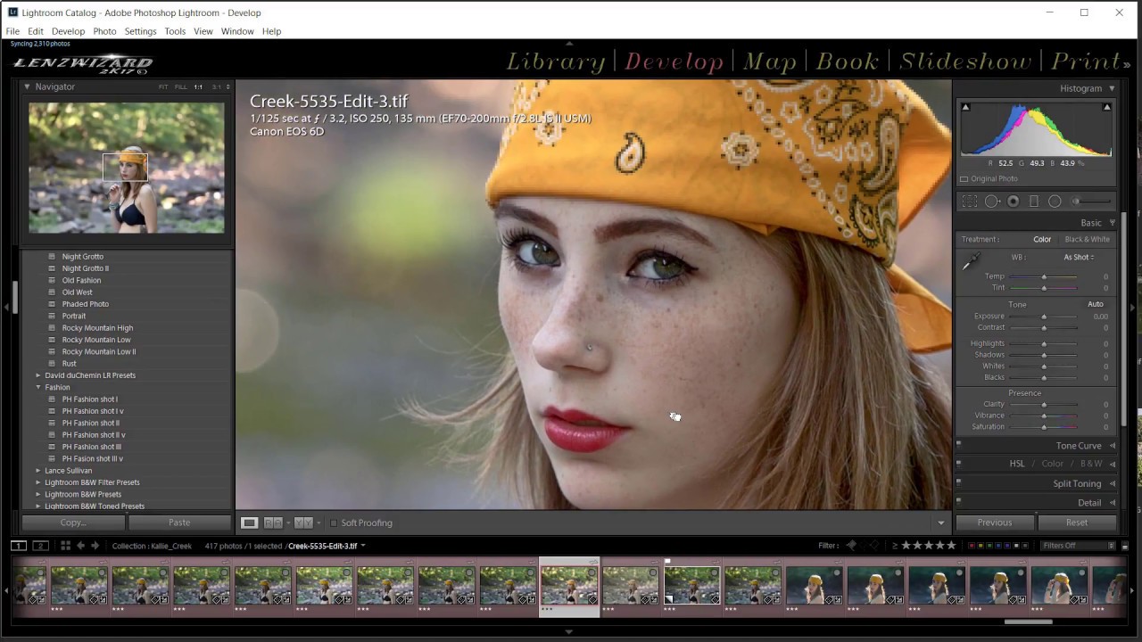
Task: Open the Settings menu
Action: coord(140,31)
